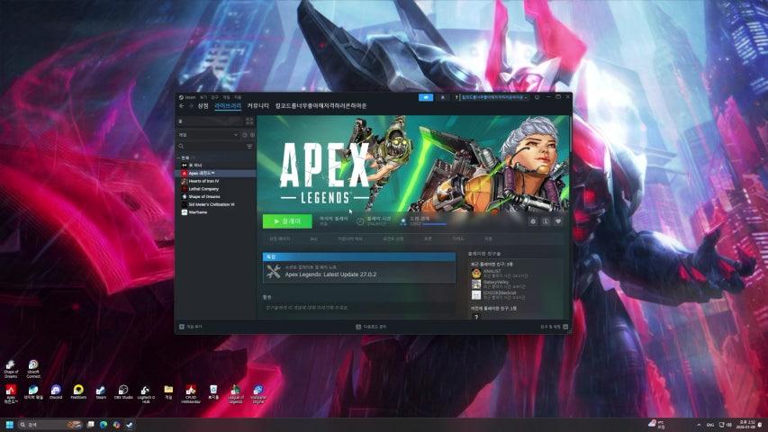Go forward with the Steam forward arrow
This screenshot has width=768, height=432.
point(191,106)
